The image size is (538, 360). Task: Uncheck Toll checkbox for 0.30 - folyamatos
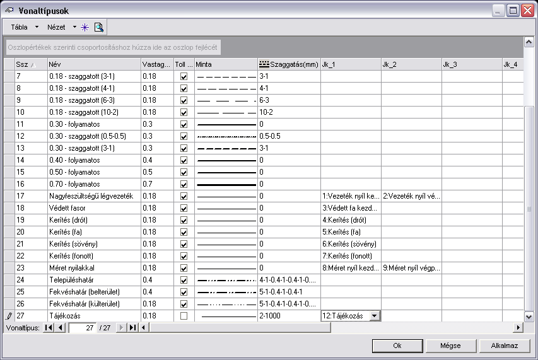184,124
